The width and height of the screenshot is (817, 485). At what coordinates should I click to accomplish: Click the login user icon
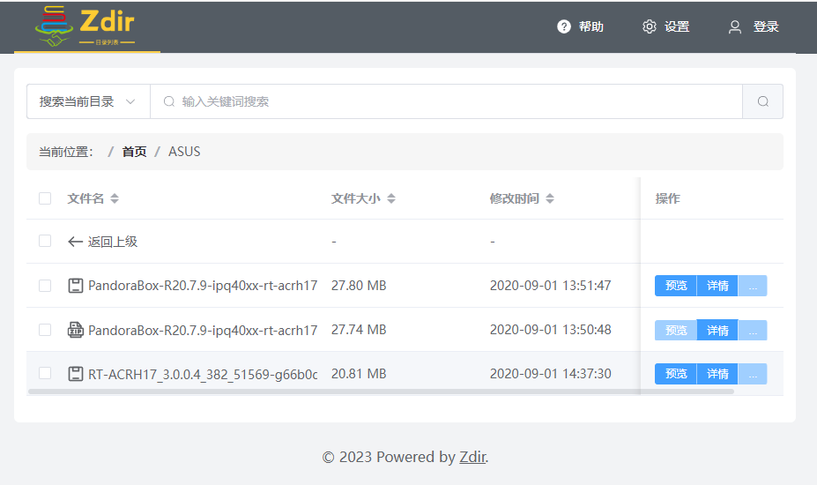pyautogui.click(x=735, y=26)
